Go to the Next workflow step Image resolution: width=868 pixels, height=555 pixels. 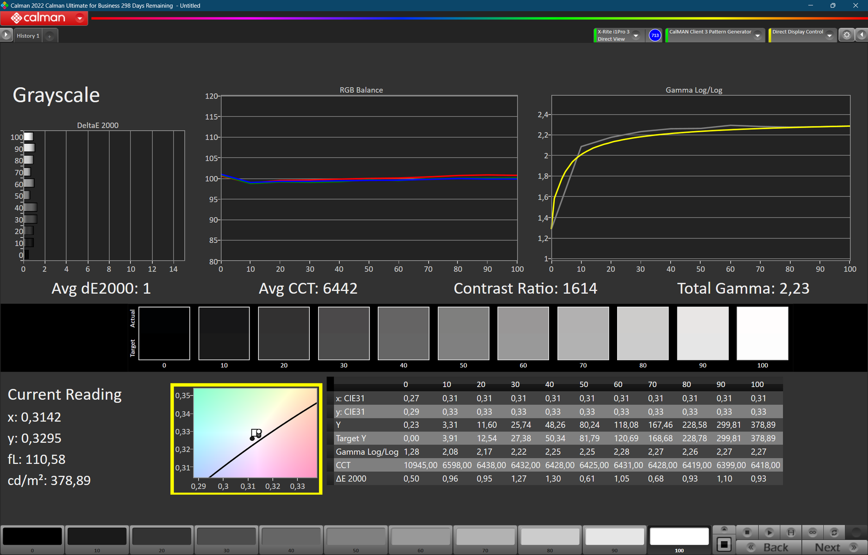click(835, 547)
